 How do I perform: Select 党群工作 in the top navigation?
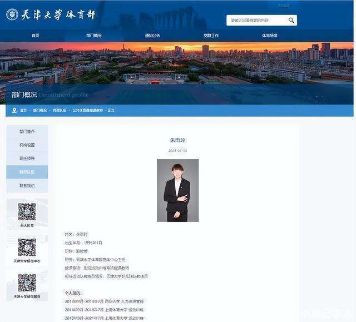[x=211, y=36]
